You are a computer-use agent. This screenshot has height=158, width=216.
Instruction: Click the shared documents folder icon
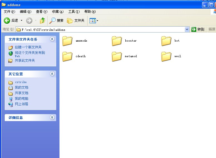(x=11, y=94)
